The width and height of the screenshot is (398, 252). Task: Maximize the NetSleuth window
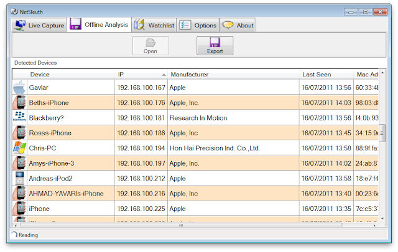pyautogui.click(x=366, y=12)
